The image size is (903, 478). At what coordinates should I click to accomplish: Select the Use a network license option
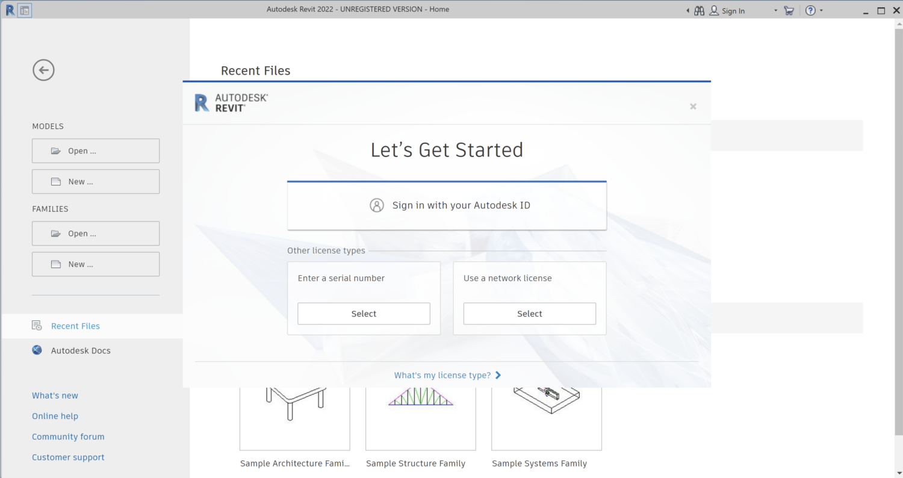529,314
